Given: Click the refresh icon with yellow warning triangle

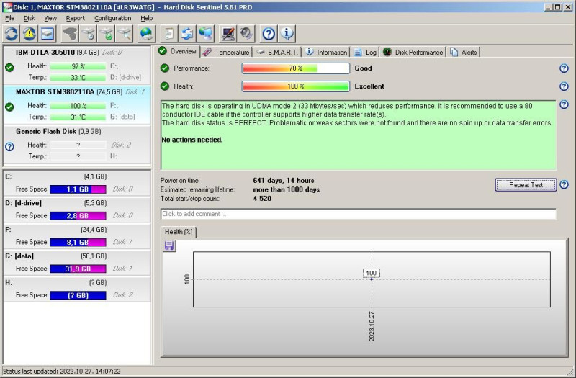Looking at the screenshot, I should (x=30, y=34).
